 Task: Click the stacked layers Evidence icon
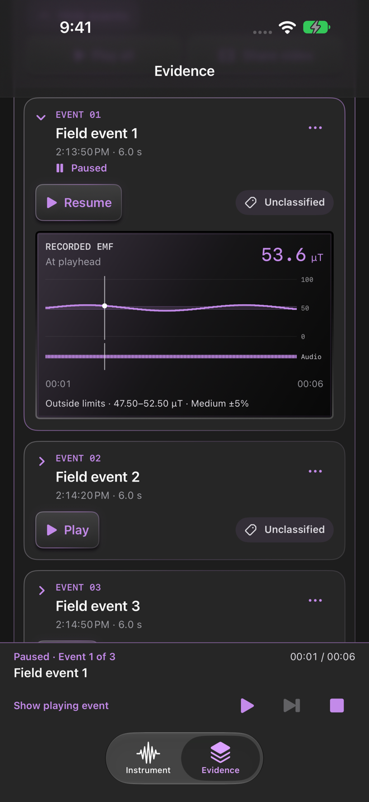click(220, 752)
